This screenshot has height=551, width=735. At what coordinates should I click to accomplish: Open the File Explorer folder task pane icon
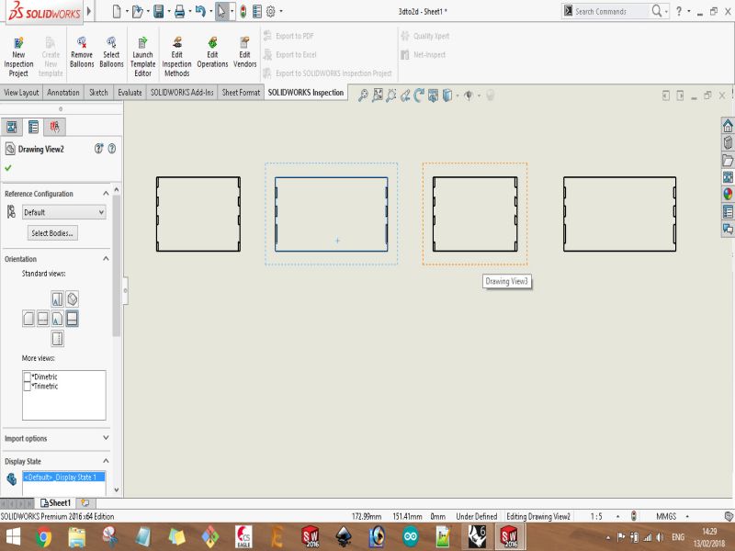point(728,160)
